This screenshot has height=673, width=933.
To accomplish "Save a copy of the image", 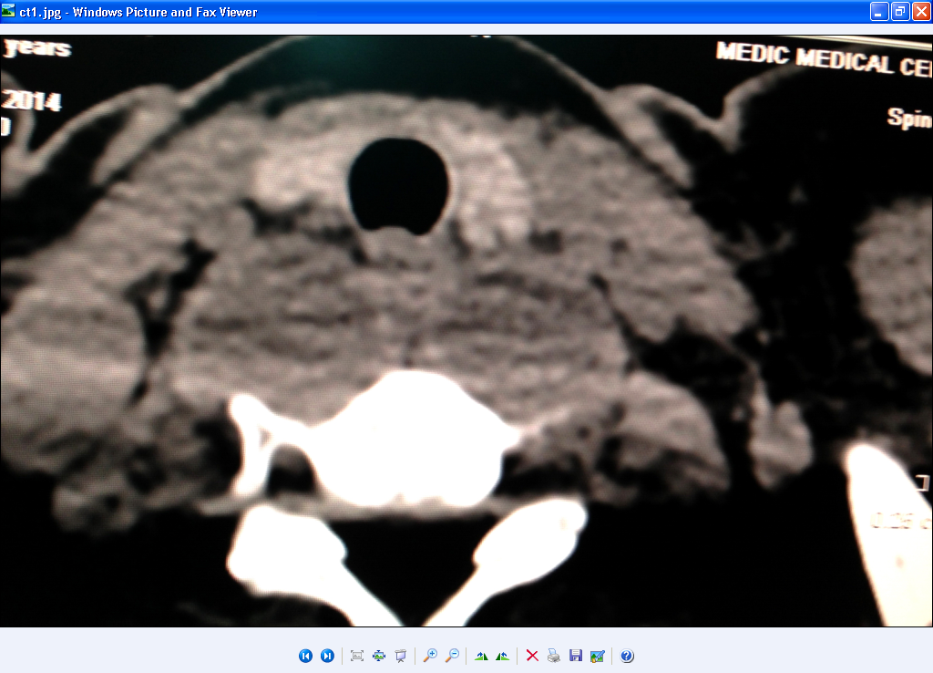I will [x=575, y=655].
